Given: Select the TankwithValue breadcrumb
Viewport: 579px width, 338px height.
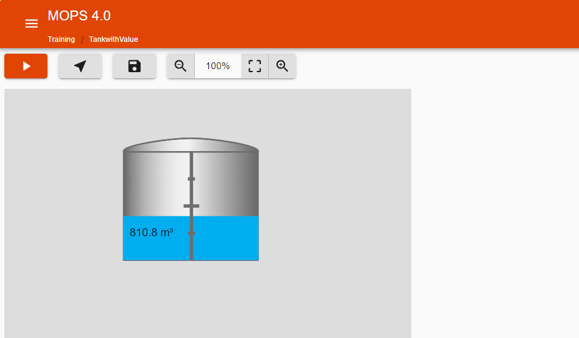Looking at the screenshot, I should pos(113,39).
